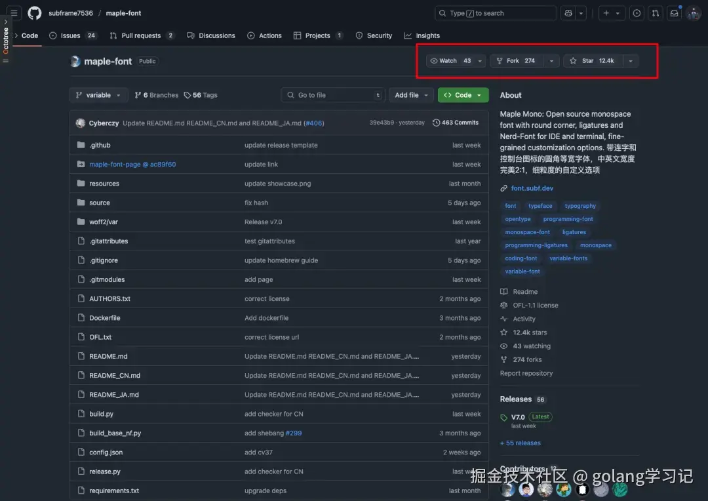Focus the Go to file field
Image resolution: width=708 pixels, height=501 pixels.
pos(333,95)
